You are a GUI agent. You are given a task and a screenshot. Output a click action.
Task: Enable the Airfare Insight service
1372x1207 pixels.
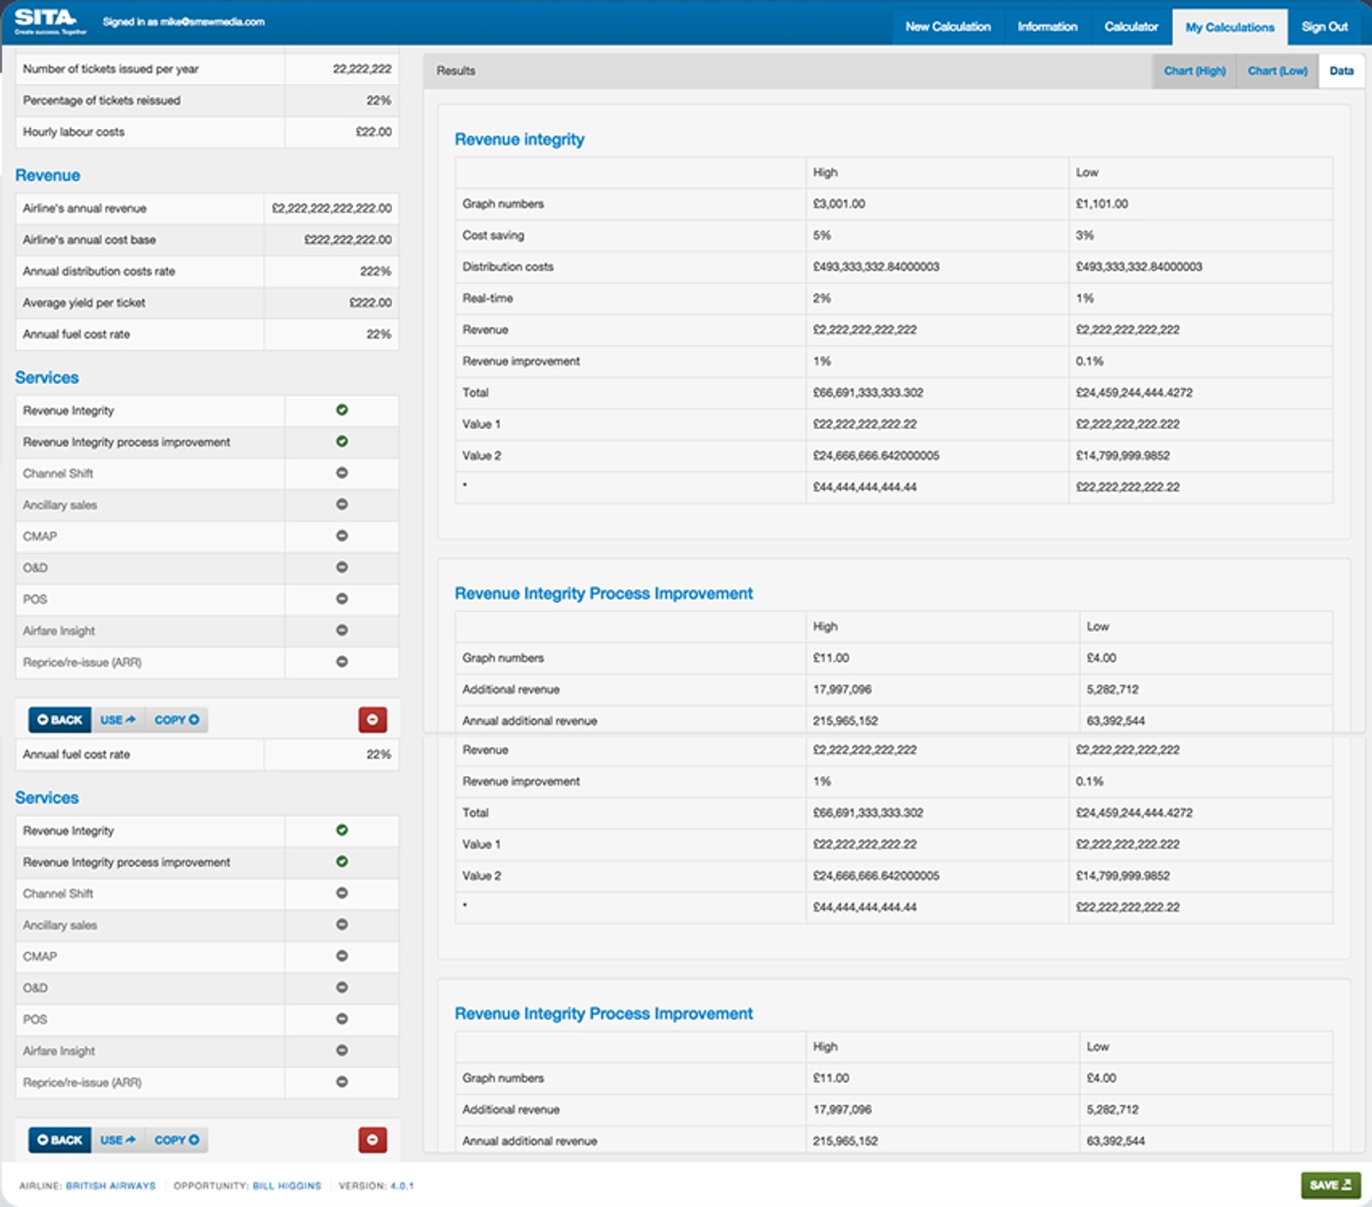(341, 630)
